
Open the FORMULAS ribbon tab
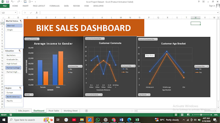point(54,6)
